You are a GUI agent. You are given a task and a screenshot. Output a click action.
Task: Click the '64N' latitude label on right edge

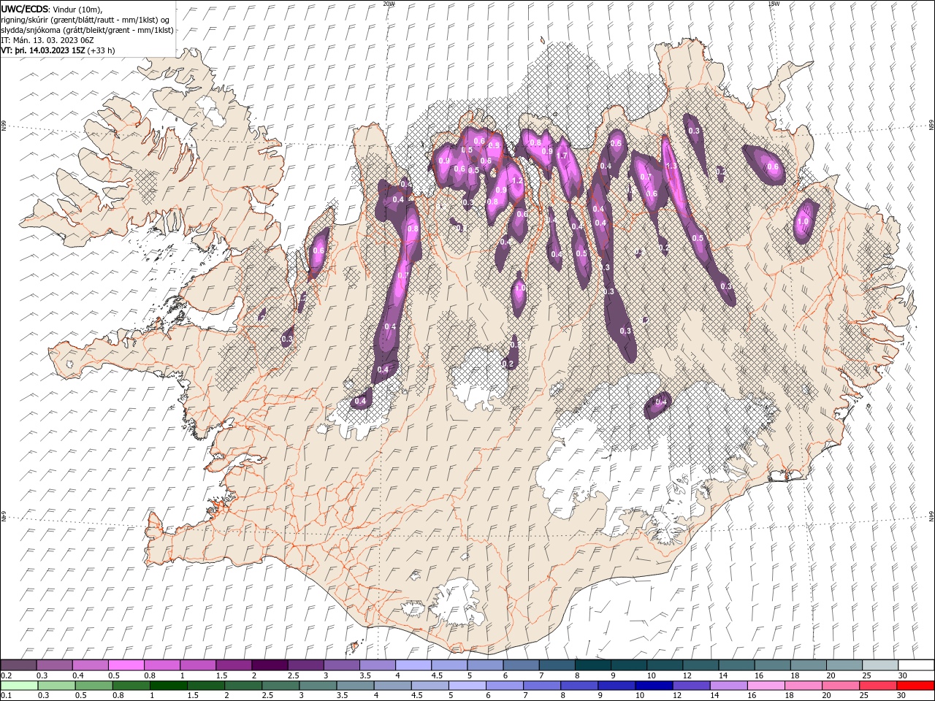coord(931,516)
